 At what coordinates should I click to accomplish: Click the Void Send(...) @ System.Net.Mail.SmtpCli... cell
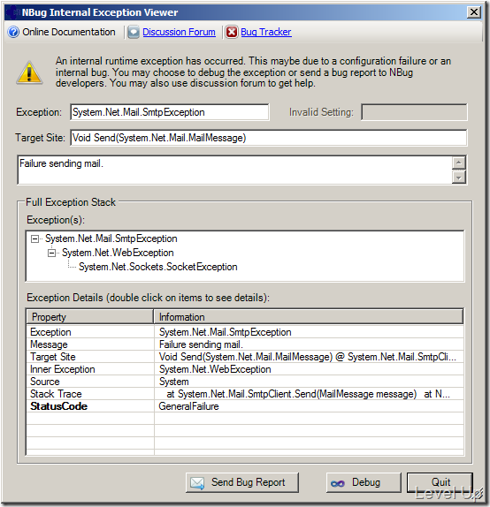tap(308, 357)
